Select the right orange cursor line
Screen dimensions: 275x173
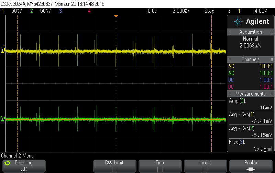211,84
